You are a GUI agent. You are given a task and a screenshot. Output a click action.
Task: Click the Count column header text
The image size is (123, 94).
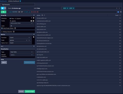(117, 15)
